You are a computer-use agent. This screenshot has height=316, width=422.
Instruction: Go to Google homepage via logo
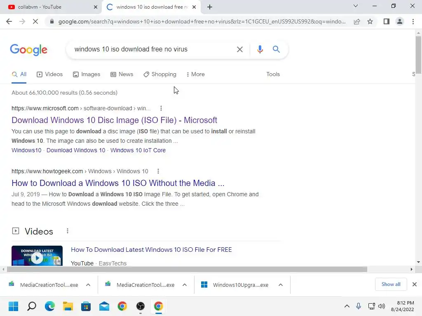(28, 50)
